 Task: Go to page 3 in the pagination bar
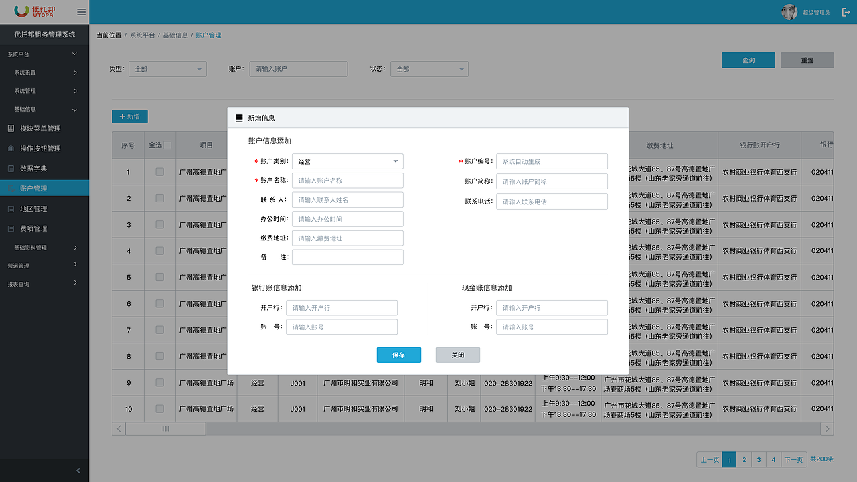(759, 460)
